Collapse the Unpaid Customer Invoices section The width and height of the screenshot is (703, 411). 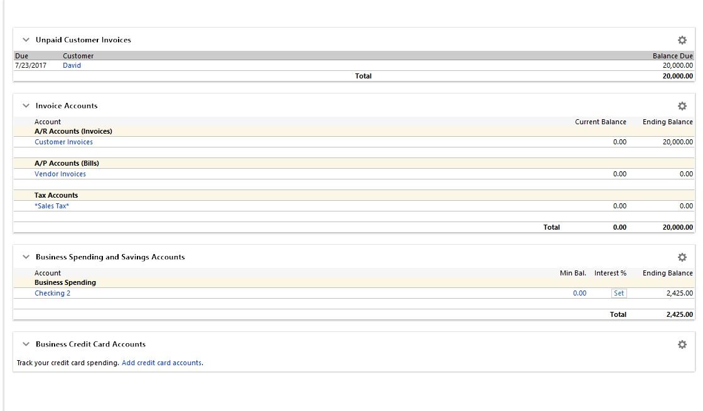point(26,40)
